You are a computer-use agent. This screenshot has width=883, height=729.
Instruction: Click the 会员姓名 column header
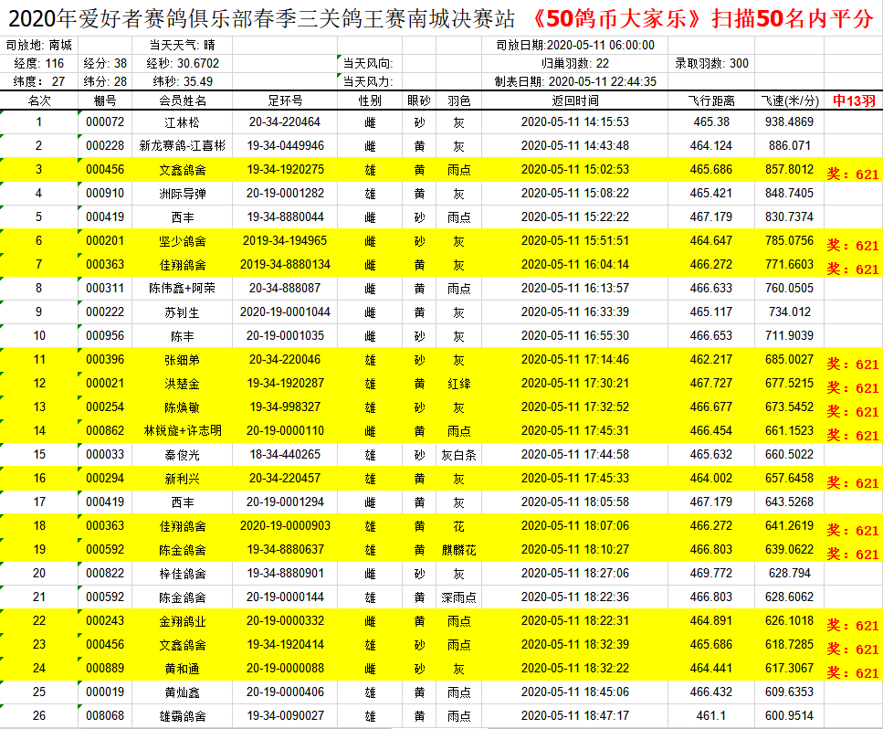click(x=183, y=100)
